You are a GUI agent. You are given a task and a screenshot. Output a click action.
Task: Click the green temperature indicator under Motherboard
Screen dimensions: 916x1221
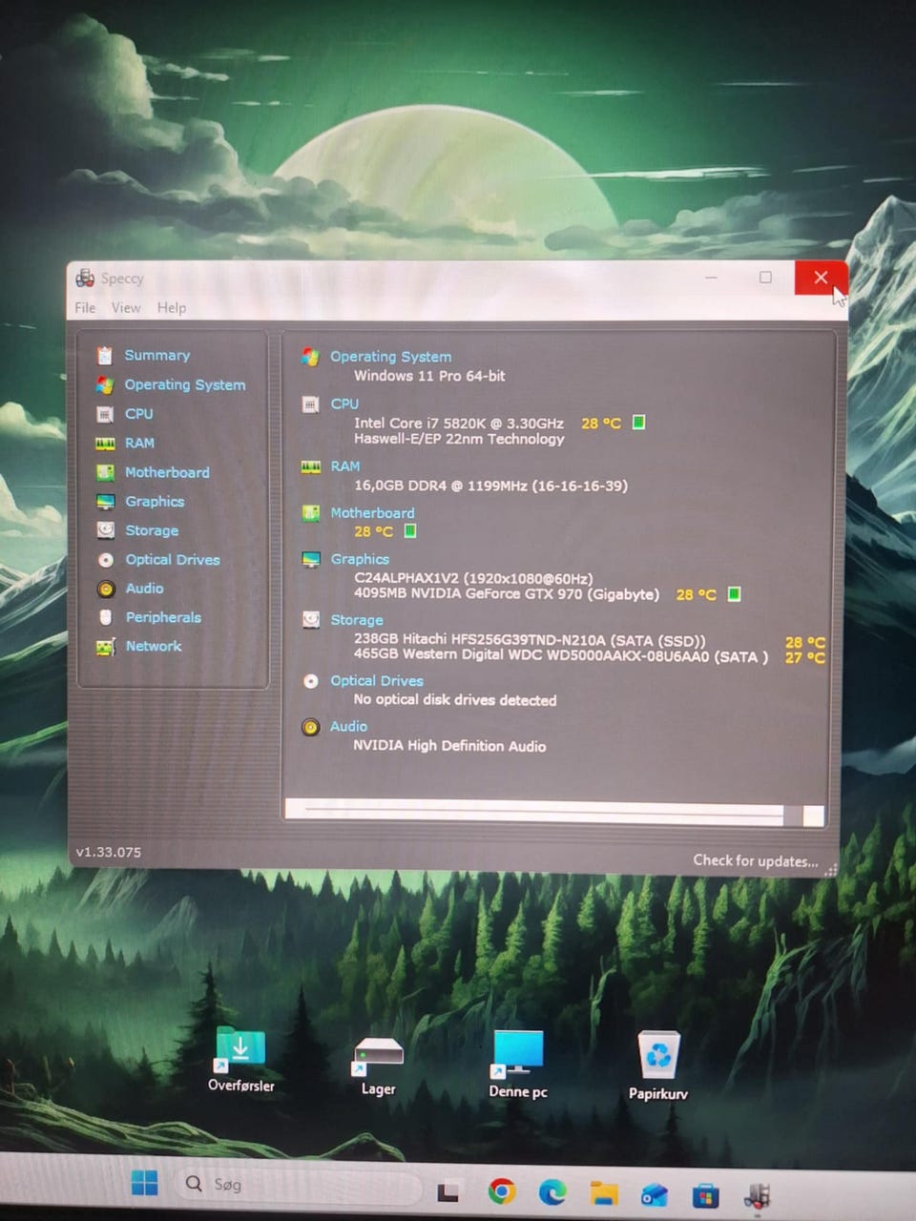pos(409,531)
